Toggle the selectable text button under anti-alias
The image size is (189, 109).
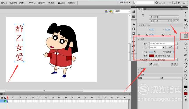[151, 64]
